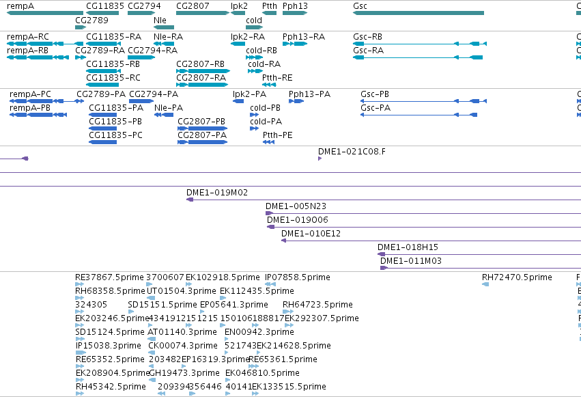Click the CG2789-PA protein label
581x397 pixels.
101,94
